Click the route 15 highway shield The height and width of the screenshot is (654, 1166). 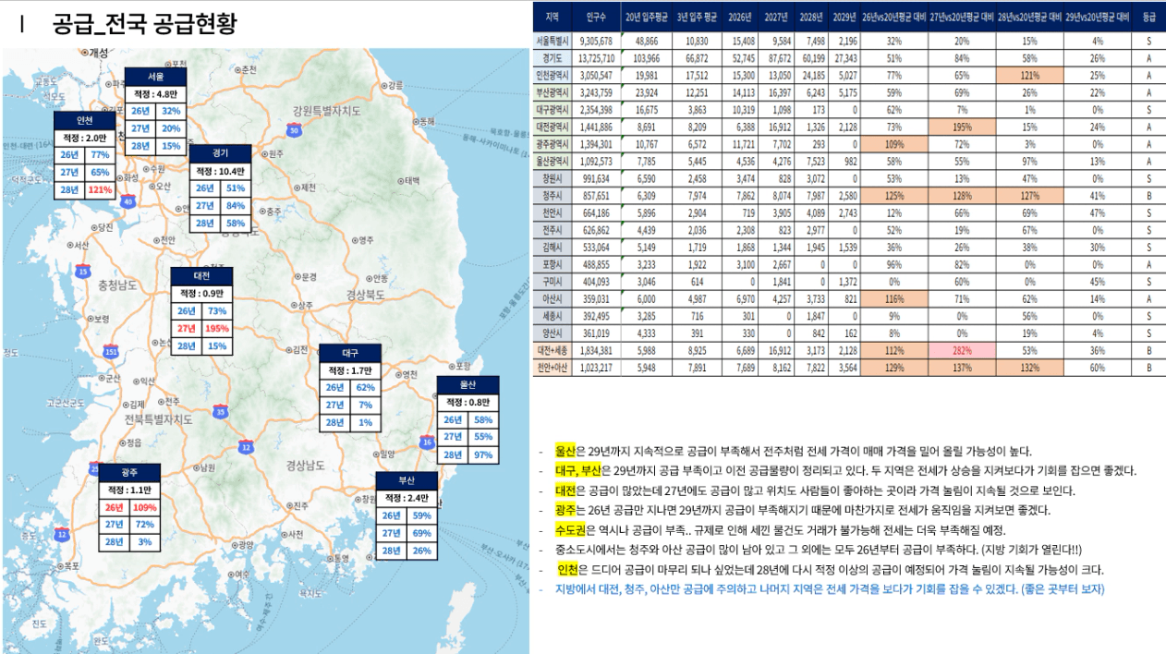coord(83,272)
